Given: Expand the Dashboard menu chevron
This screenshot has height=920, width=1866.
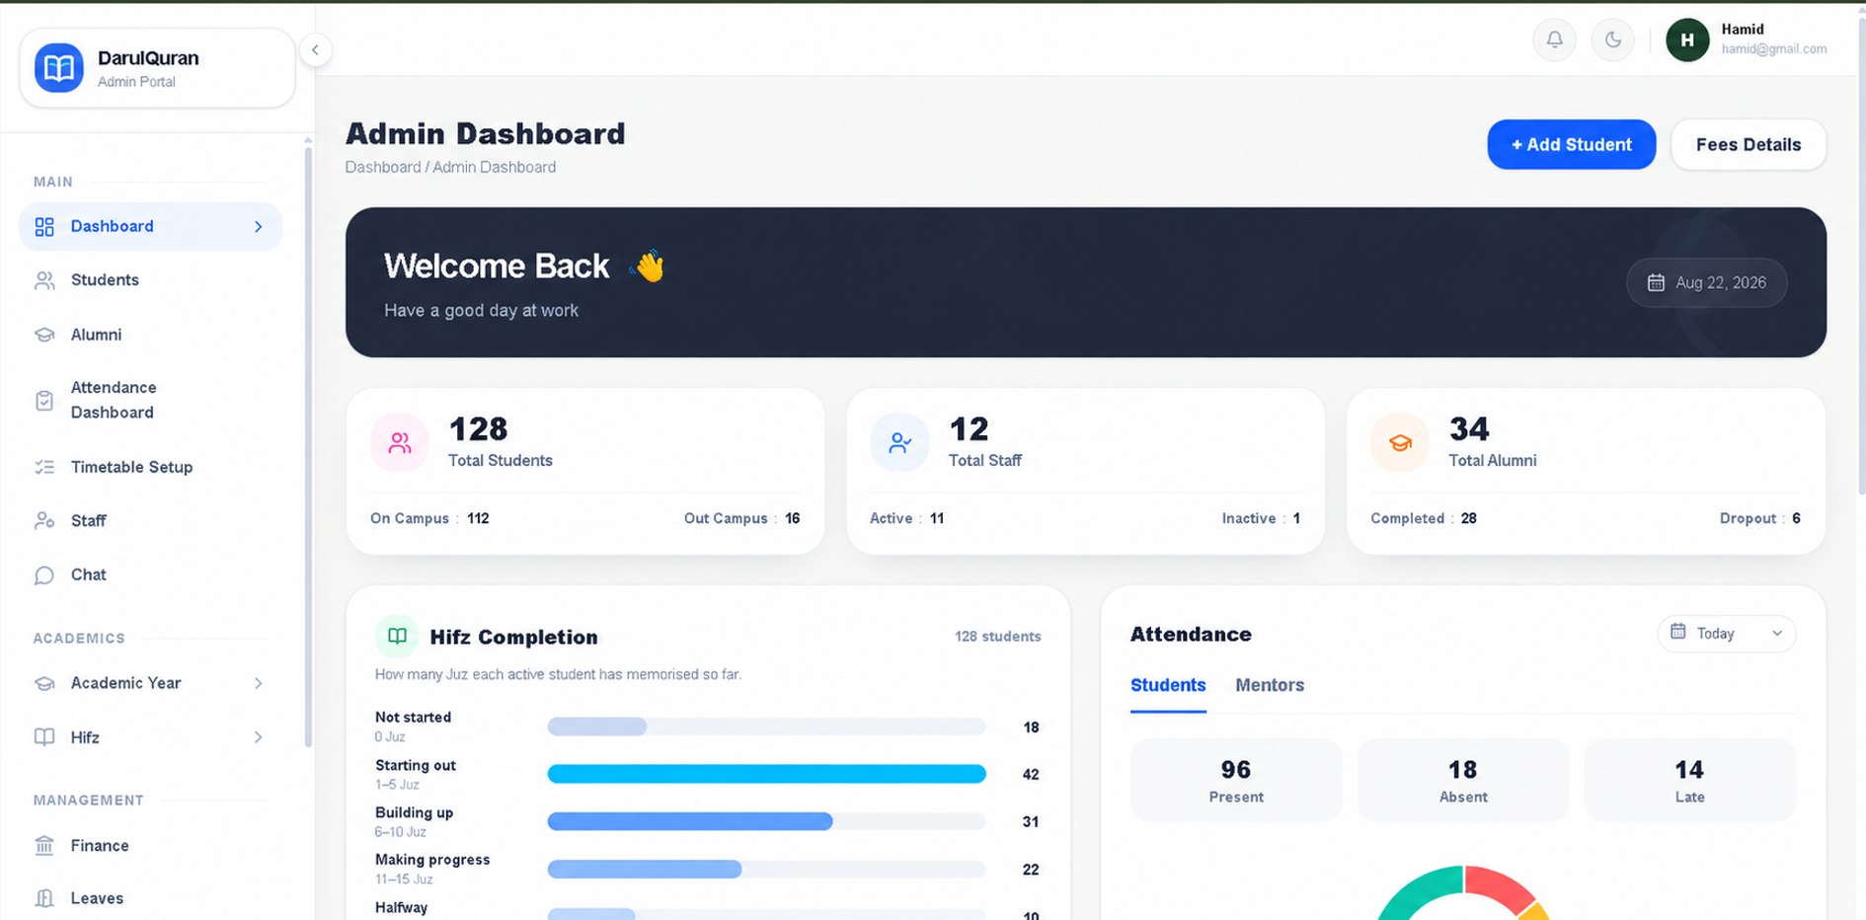Looking at the screenshot, I should (x=258, y=227).
